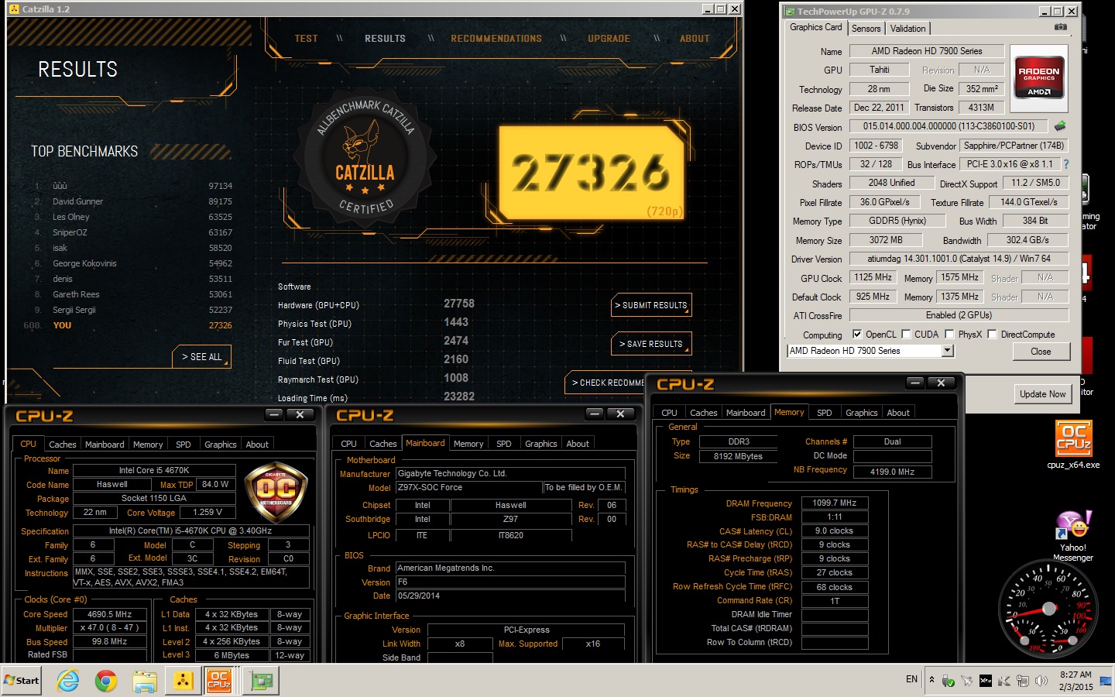Click the SAVE RESULTS button

pos(651,344)
